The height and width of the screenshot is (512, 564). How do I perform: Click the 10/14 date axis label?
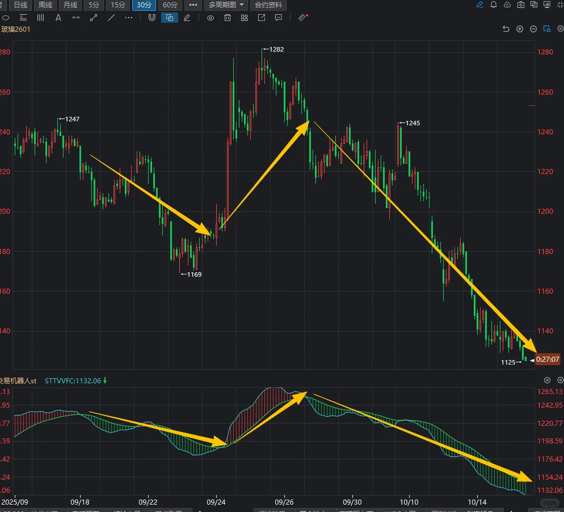(x=477, y=502)
